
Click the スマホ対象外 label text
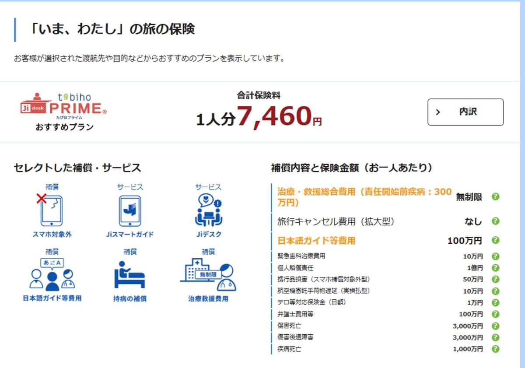[x=52, y=234]
